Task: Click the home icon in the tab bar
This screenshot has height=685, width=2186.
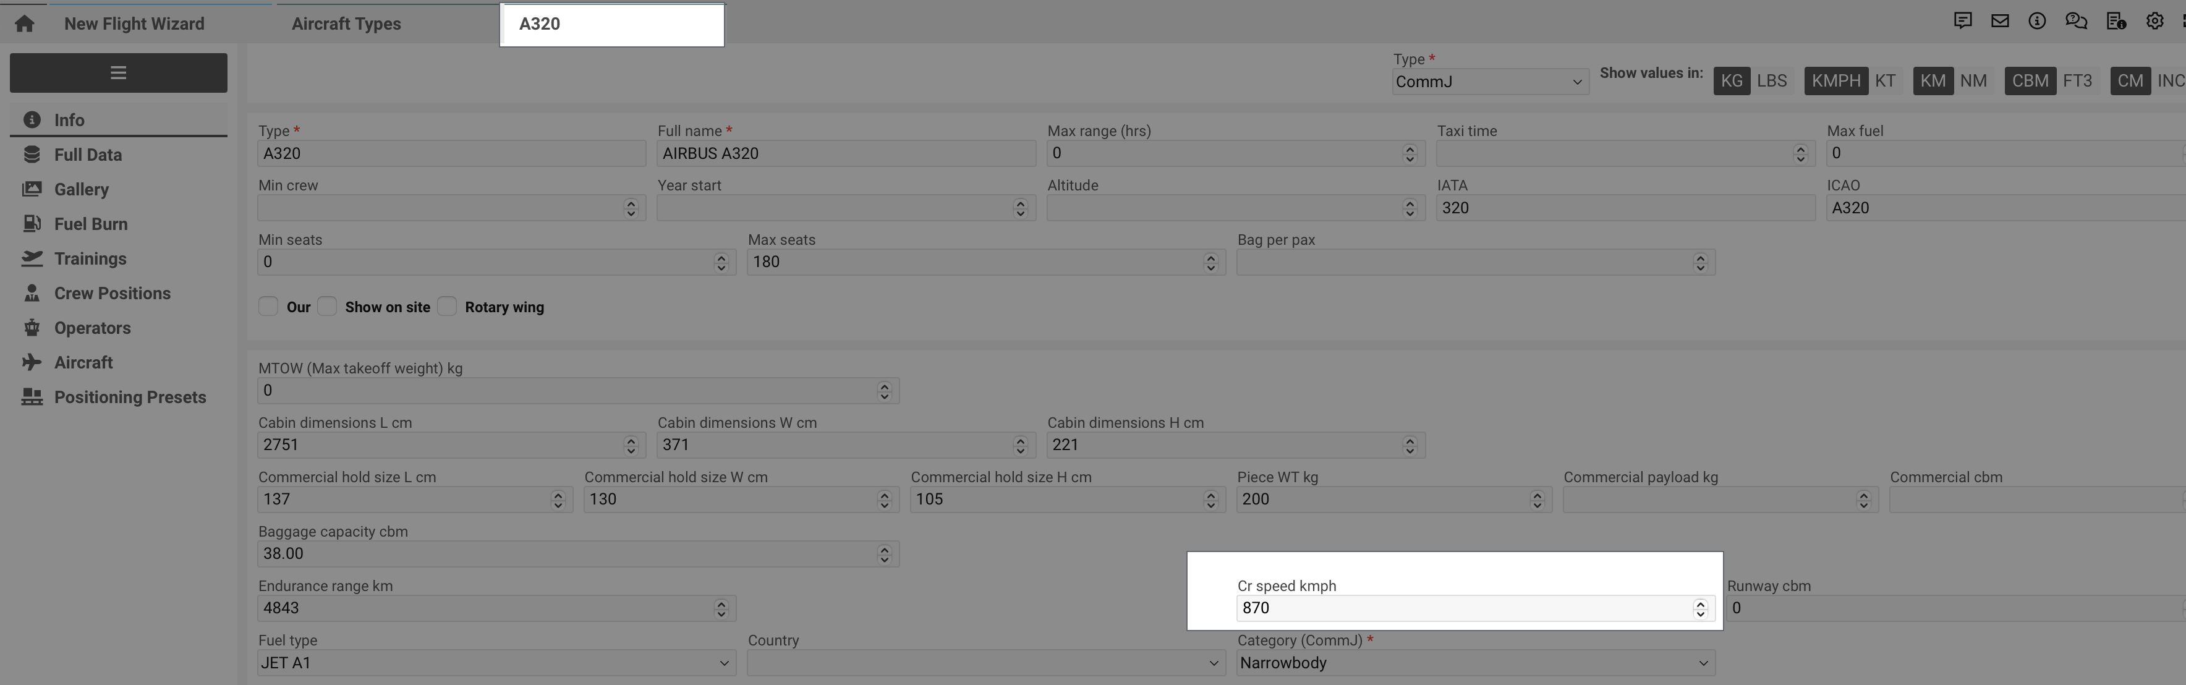Action: click(25, 23)
